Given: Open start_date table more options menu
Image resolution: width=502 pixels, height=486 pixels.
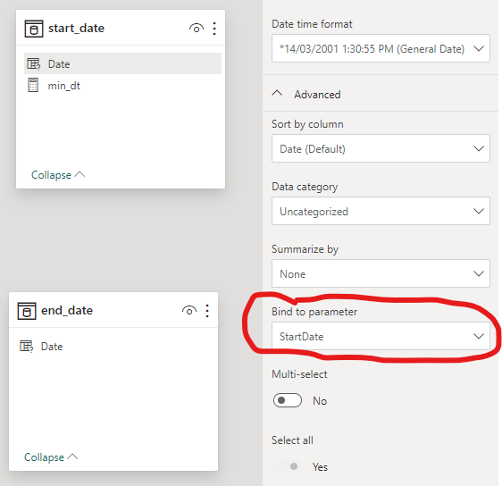Looking at the screenshot, I should [x=214, y=29].
